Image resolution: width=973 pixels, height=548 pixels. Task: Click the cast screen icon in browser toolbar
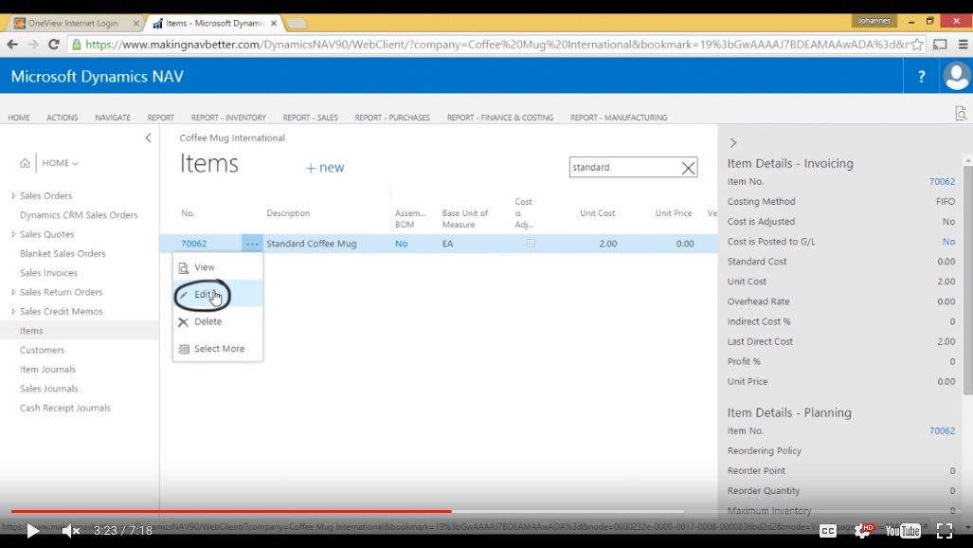pos(940,45)
